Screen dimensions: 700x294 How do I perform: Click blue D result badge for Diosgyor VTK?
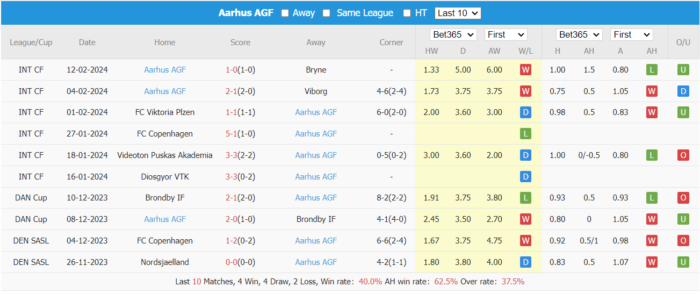pyautogui.click(x=525, y=177)
